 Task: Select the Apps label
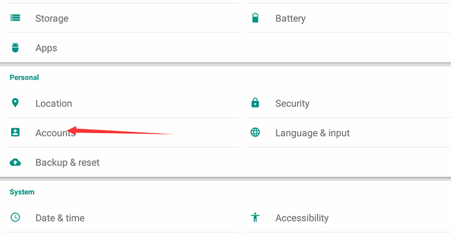tap(46, 48)
